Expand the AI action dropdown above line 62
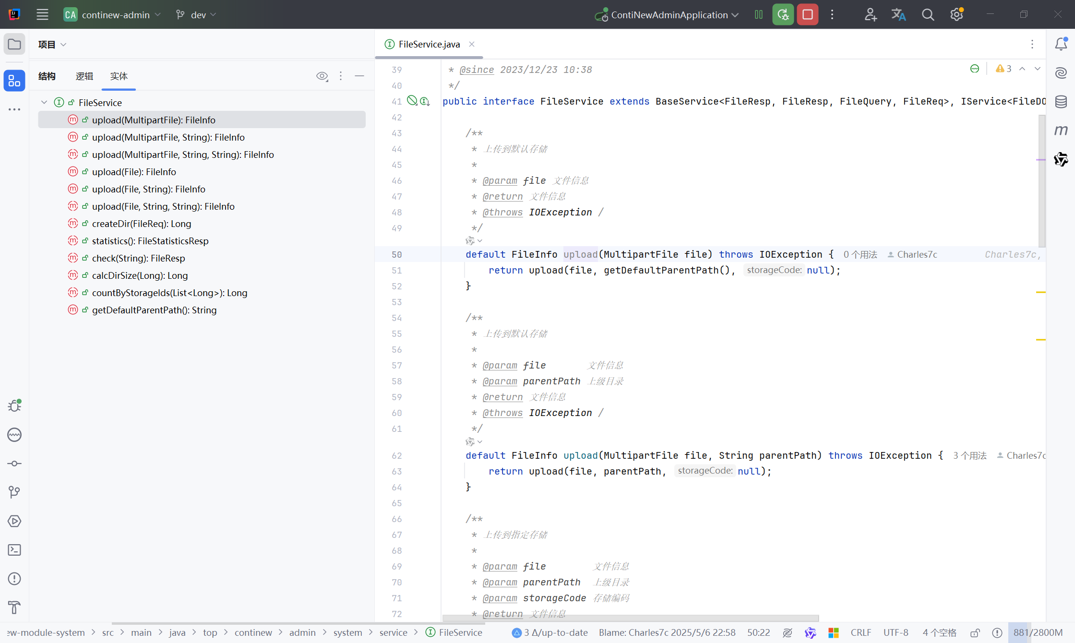The image size is (1075, 643). [474, 441]
